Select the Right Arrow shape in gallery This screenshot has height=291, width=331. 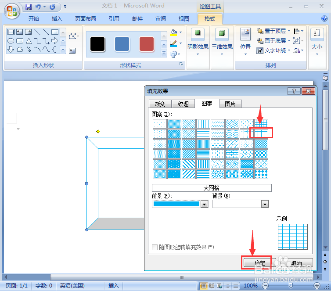(x=54, y=40)
